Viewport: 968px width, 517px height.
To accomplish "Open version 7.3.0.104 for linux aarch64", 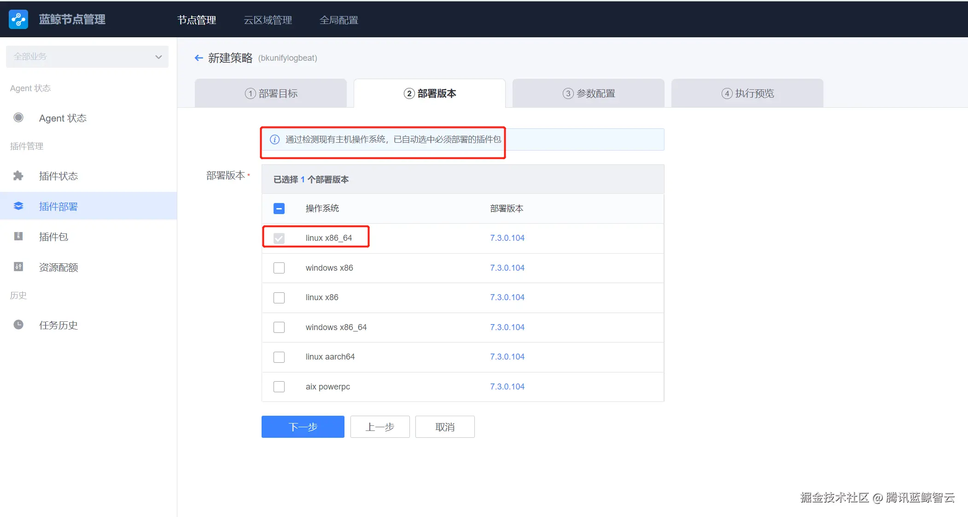I will pyautogui.click(x=507, y=357).
